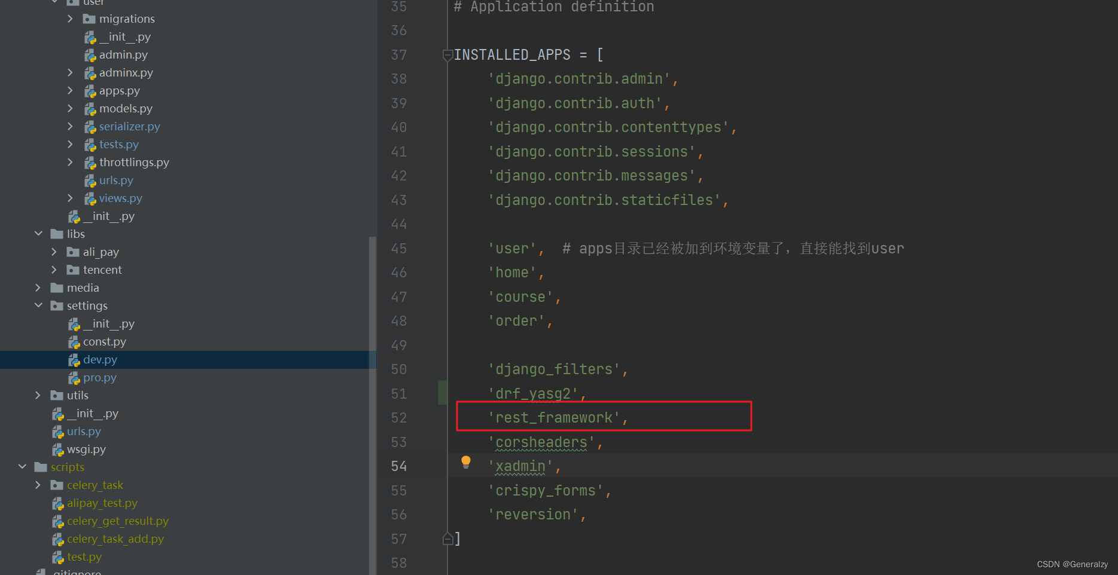Click the libs folder icon
Viewport: 1118px width, 575px height.
[57, 234]
